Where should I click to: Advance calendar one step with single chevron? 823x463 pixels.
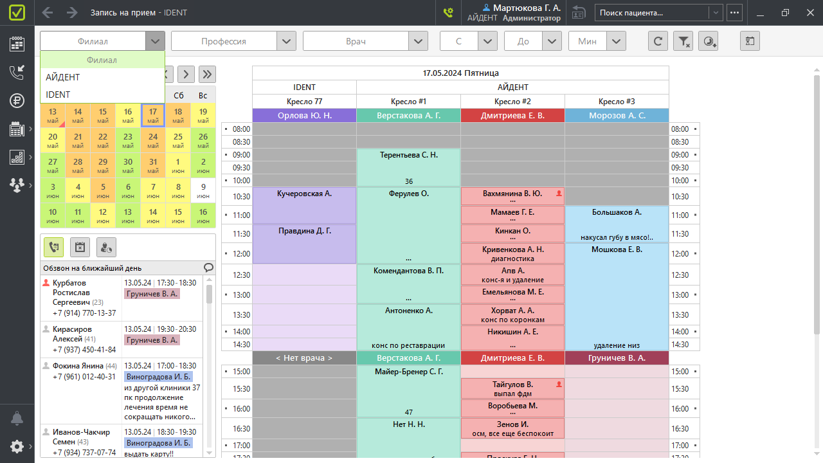(x=185, y=74)
